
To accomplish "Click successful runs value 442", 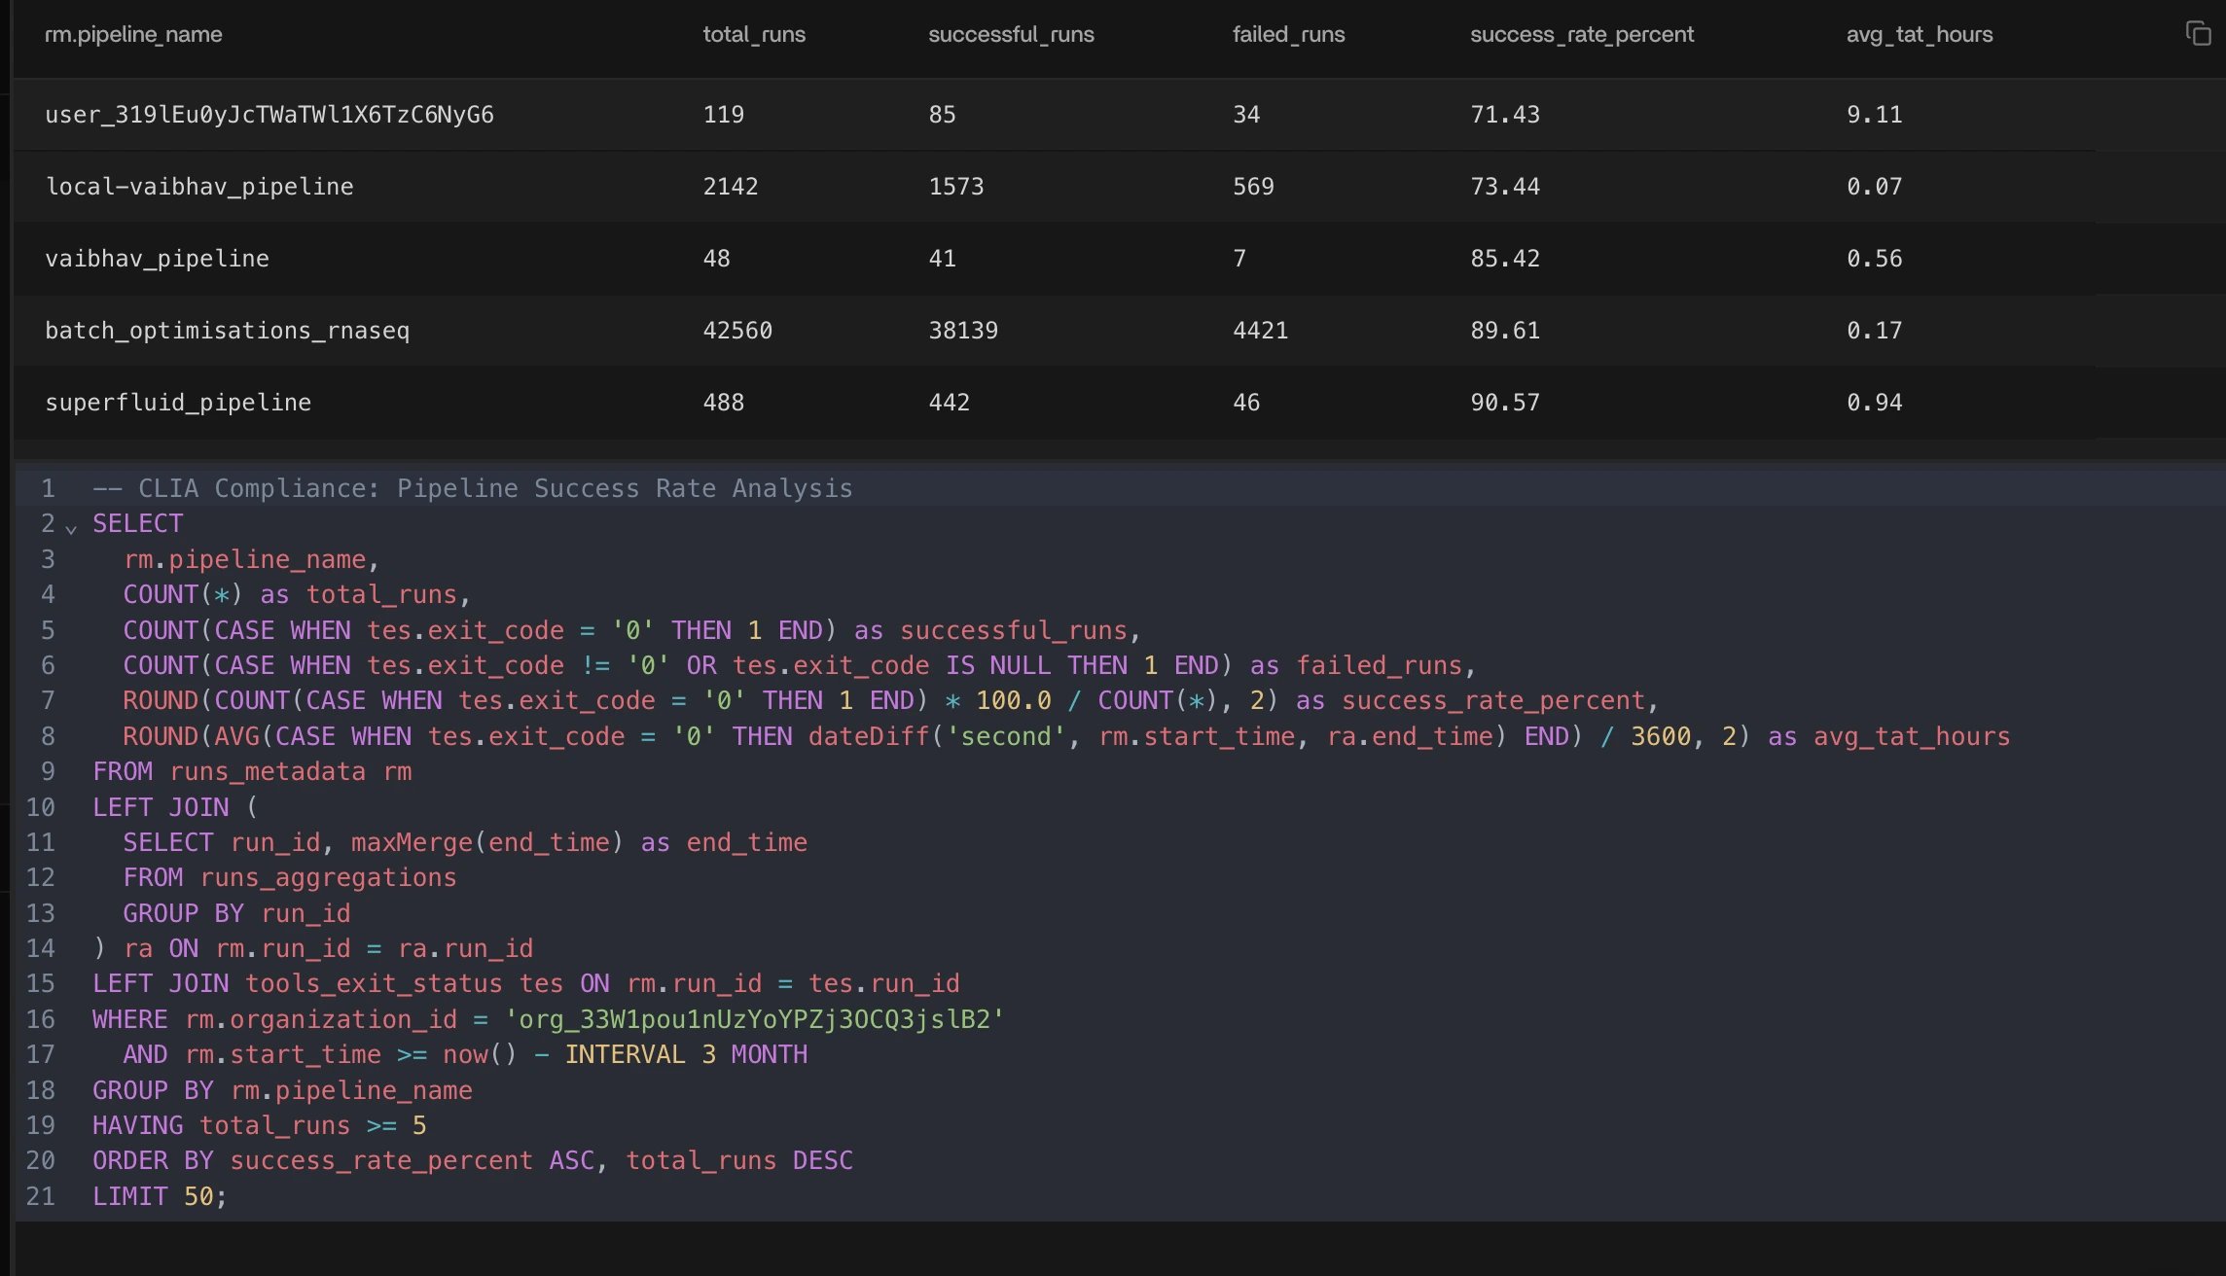I will click(x=950, y=403).
